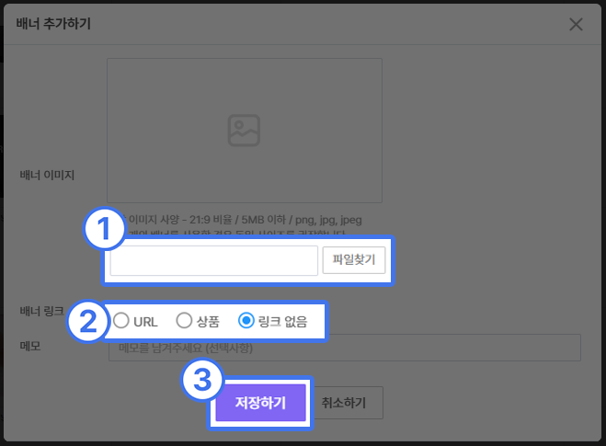This screenshot has height=446, width=606.
Task: Choose the 상품 radio option
Action: click(184, 321)
